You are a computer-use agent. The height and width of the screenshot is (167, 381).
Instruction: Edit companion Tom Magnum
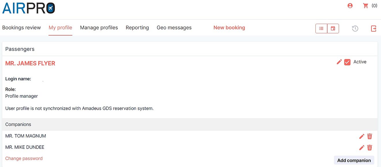tap(362, 136)
